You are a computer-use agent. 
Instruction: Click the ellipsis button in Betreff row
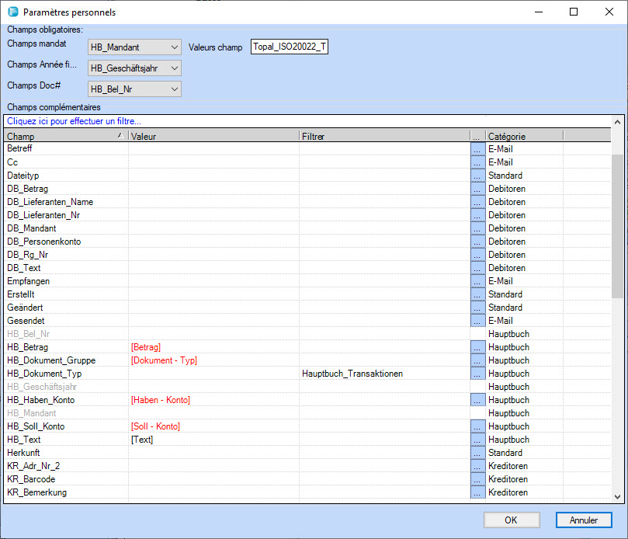point(477,149)
